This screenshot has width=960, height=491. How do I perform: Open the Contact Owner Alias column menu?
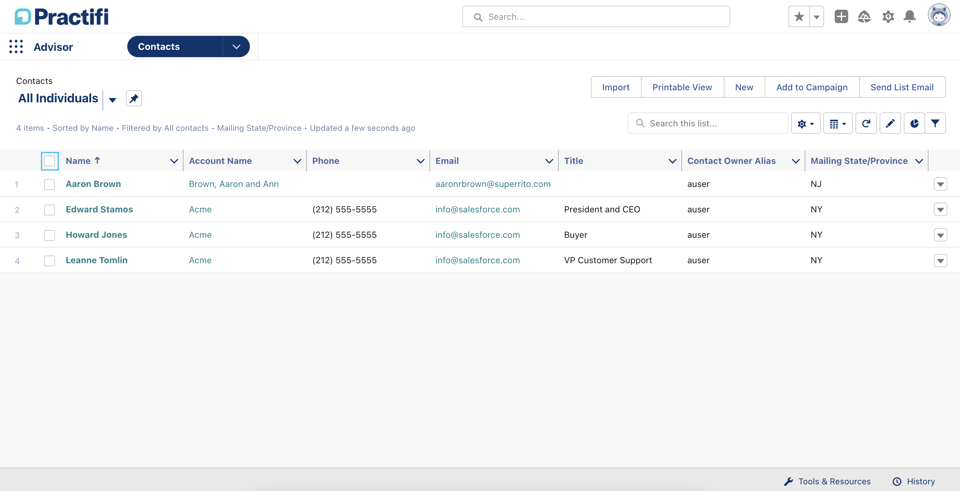796,161
